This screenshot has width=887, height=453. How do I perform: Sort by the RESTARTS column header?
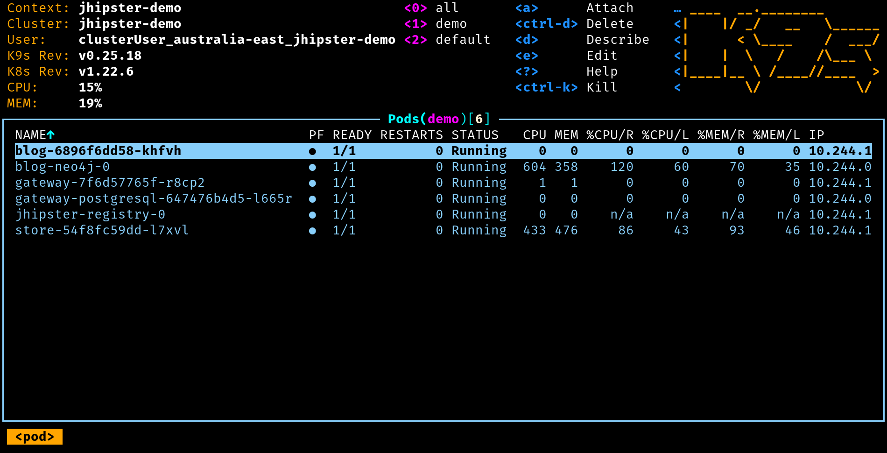411,135
